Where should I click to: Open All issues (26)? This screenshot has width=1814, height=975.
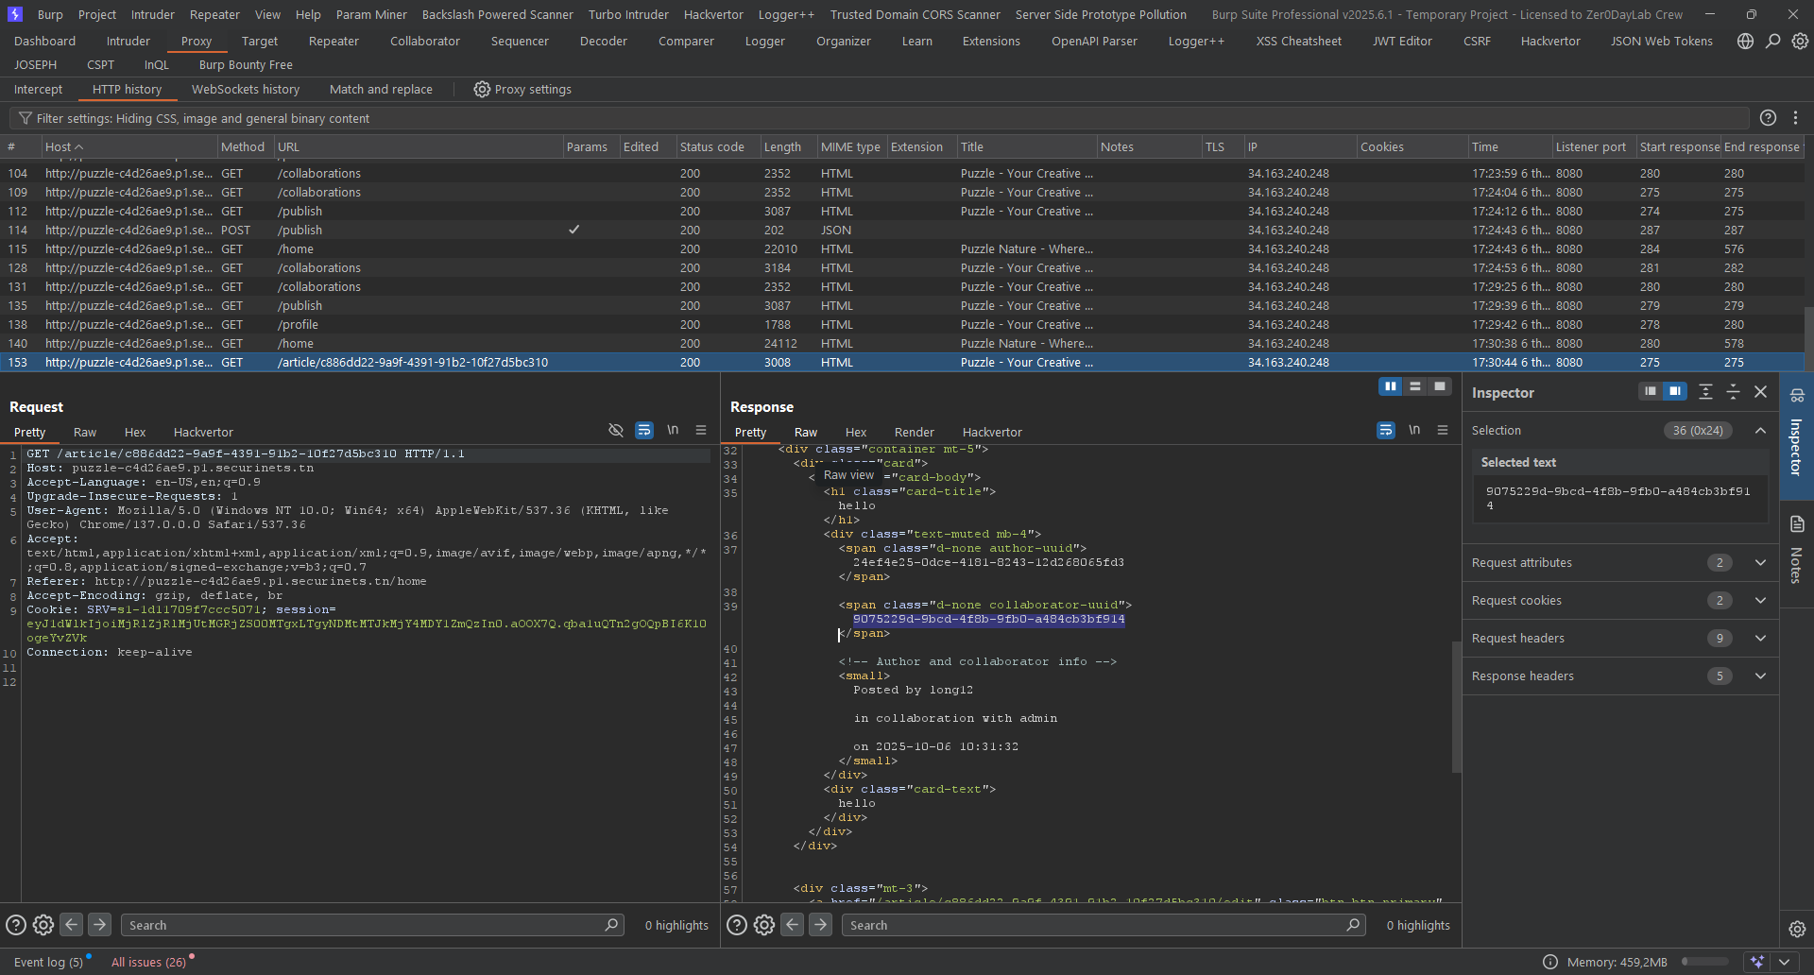coord(148,962)
